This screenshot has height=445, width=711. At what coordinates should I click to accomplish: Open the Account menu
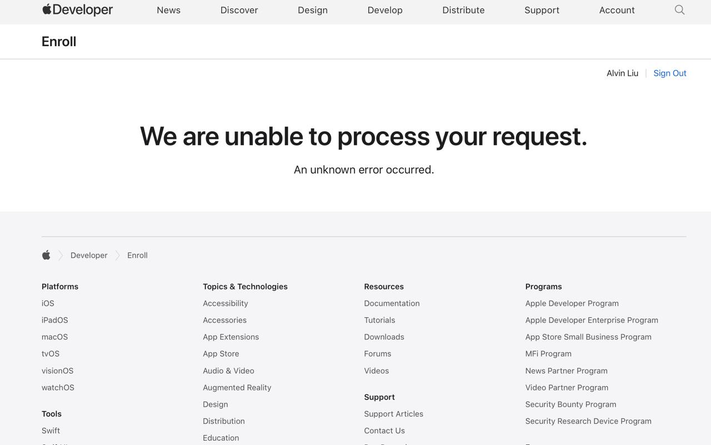617,10
